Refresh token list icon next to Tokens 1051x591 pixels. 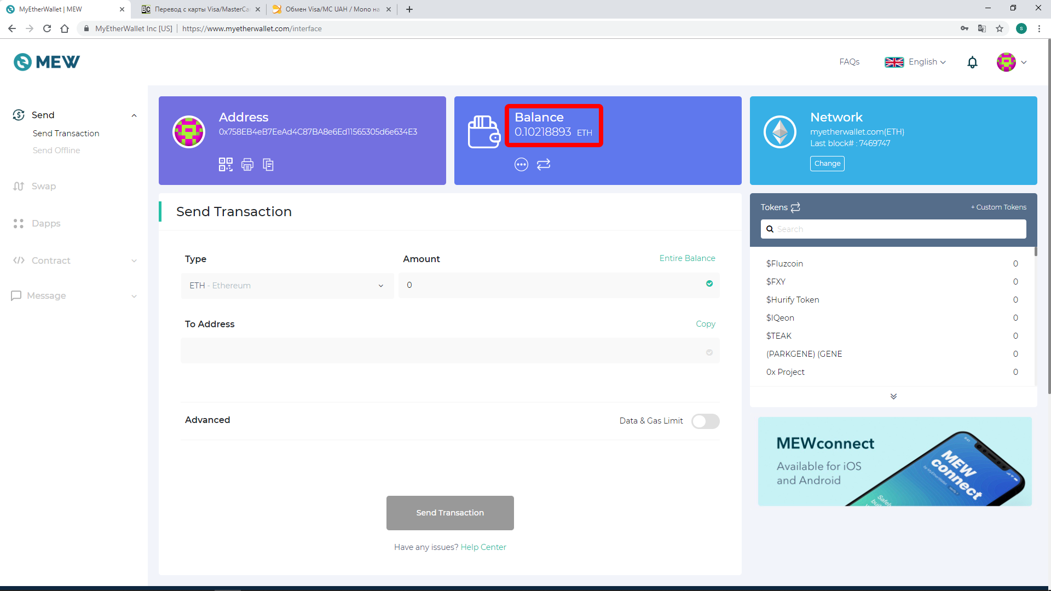pos(795,207)
